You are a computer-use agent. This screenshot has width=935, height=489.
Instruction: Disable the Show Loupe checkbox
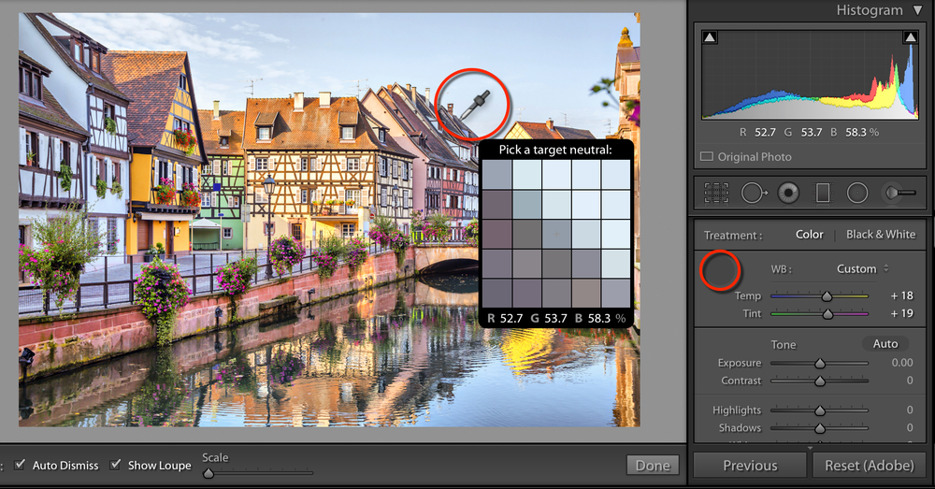116,465
